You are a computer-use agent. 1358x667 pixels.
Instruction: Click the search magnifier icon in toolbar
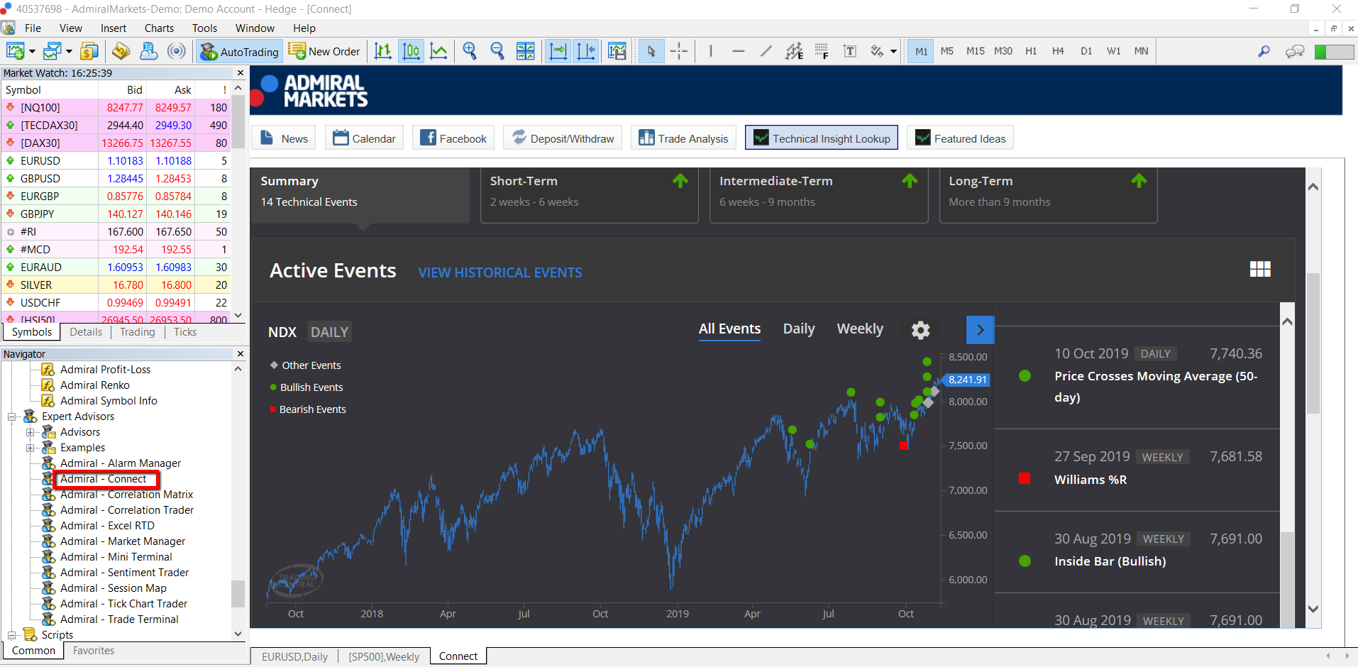click(1264, 51)
